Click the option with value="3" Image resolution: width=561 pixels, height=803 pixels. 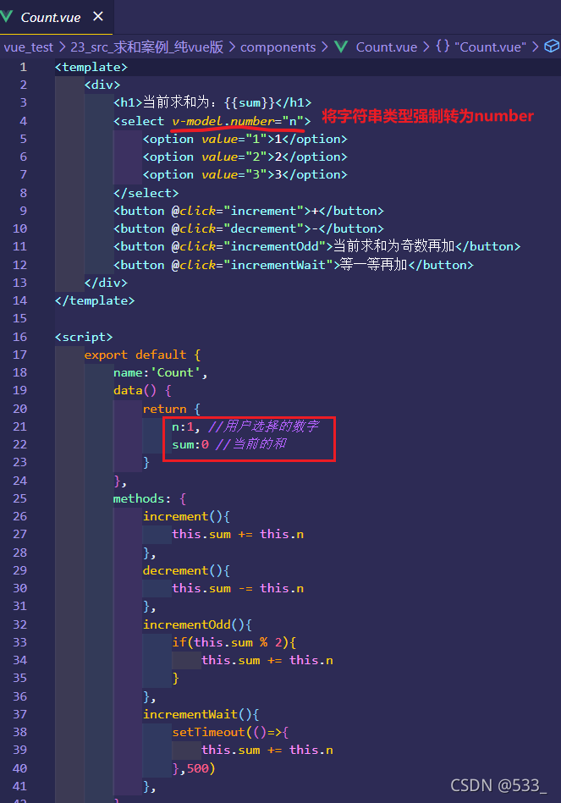[x=245, y=175]
